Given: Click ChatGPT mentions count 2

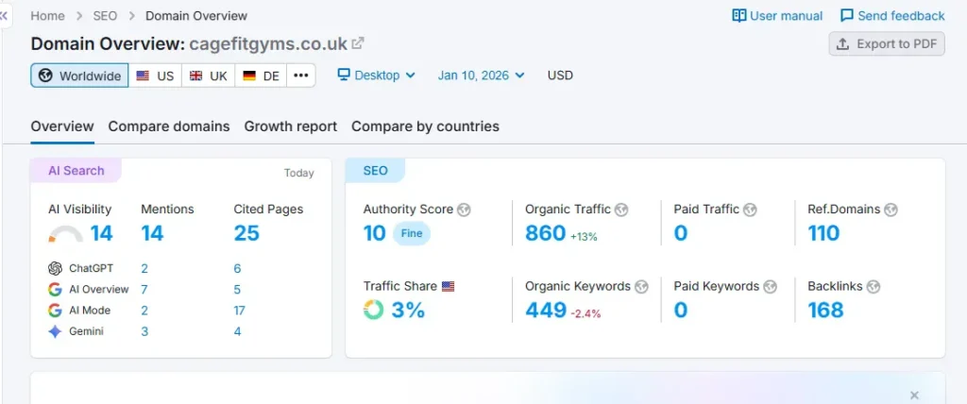Looking at the screenshot, I should point(144,268).
